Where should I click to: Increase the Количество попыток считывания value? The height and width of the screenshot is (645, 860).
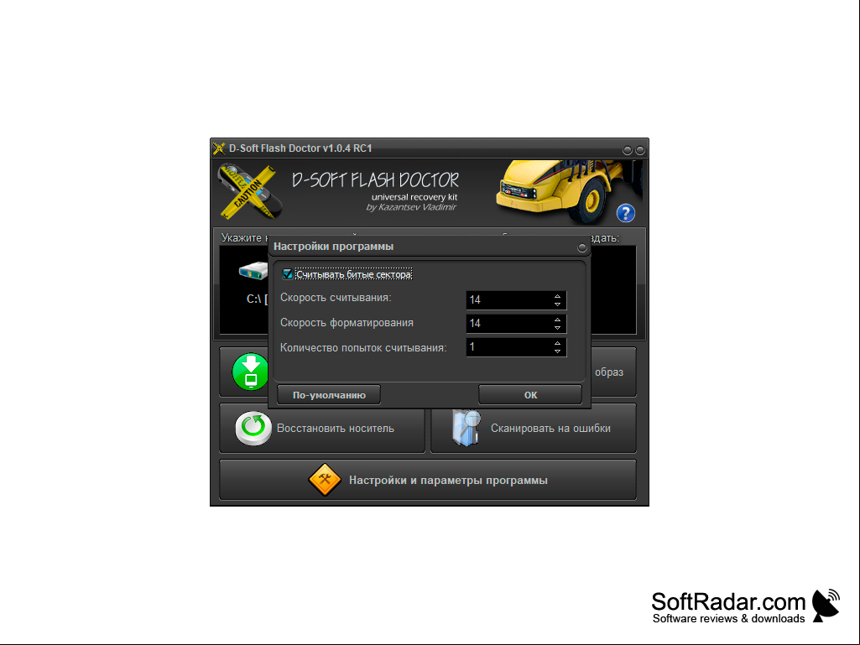(x=557, y=343)
